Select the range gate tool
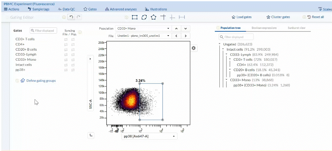 click(x=182, y=17)
